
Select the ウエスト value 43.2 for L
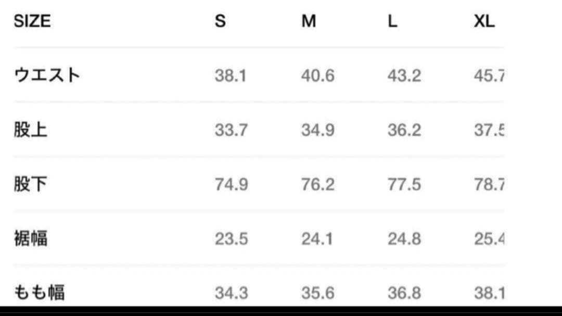(404, 76)
